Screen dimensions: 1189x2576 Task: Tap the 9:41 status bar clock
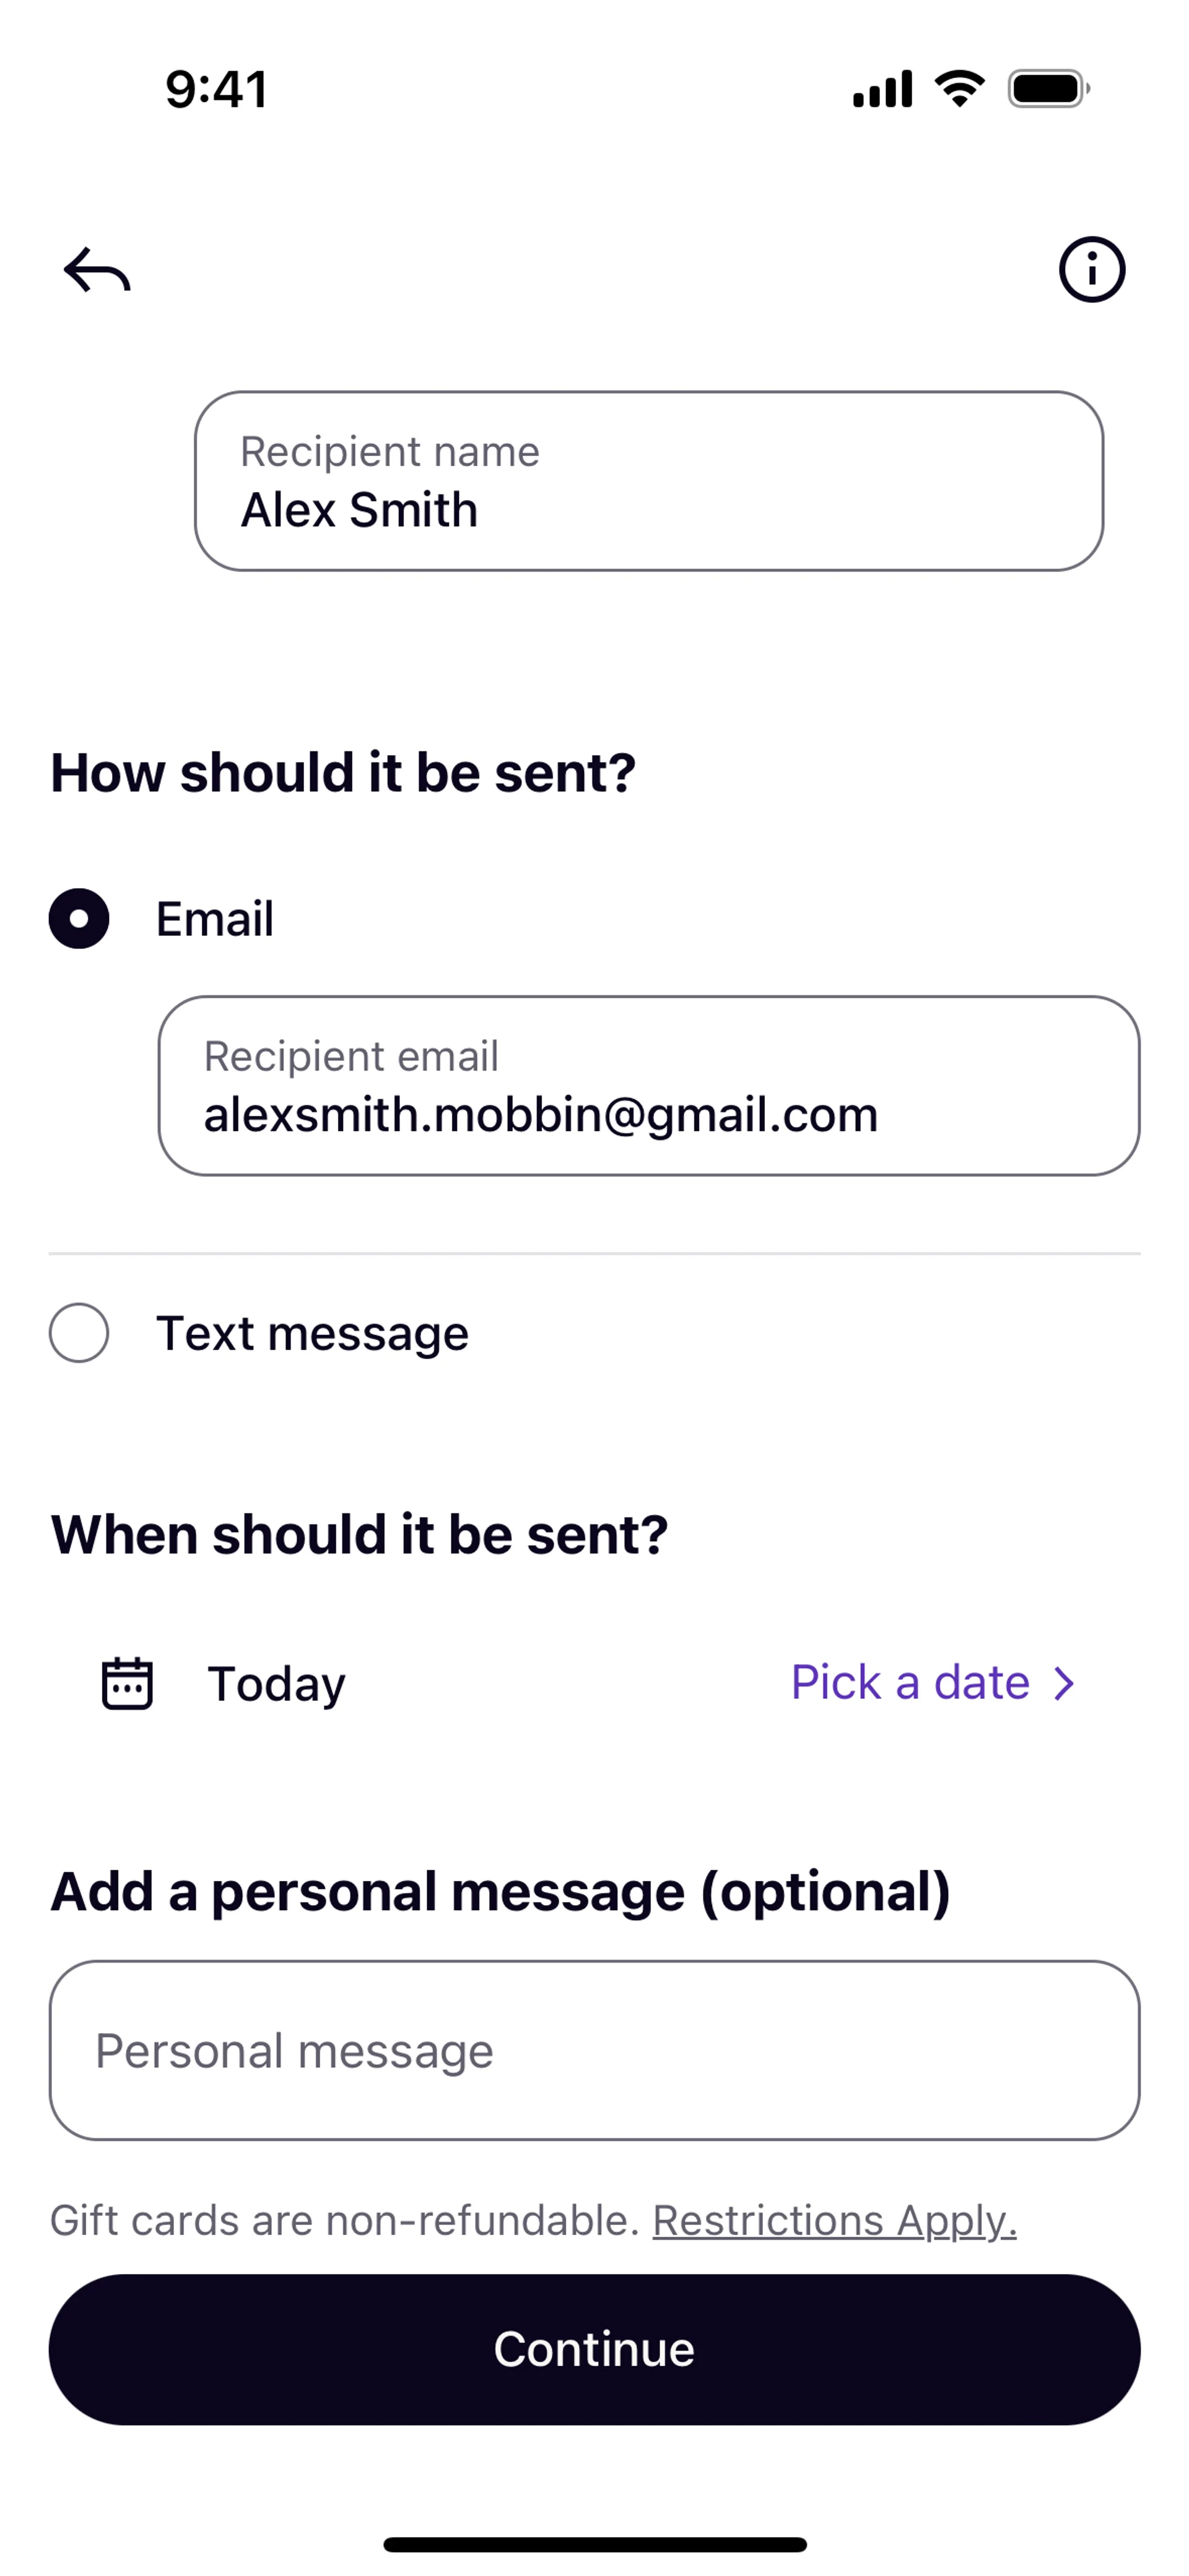216,89
